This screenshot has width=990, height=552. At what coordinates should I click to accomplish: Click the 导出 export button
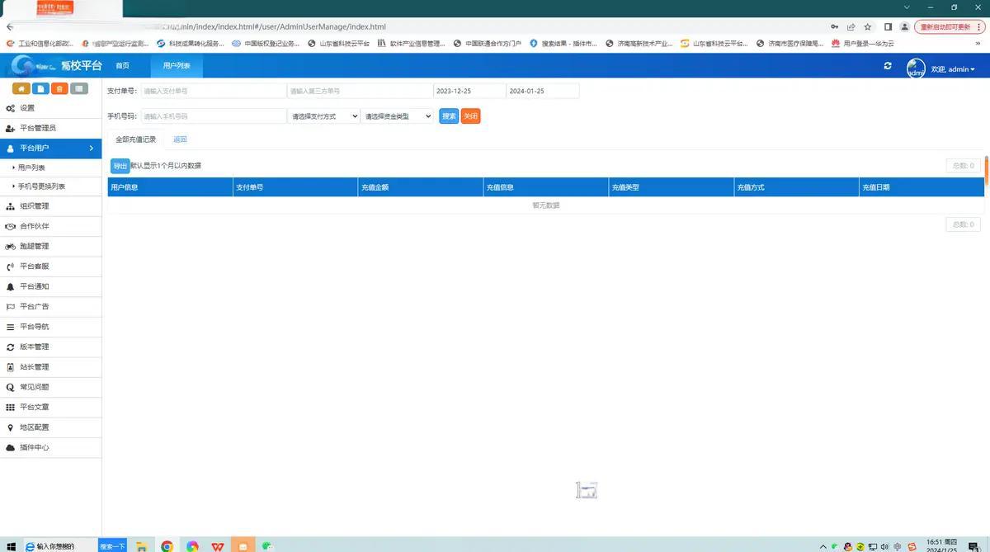pyautogui.click(x=120, y=166)
